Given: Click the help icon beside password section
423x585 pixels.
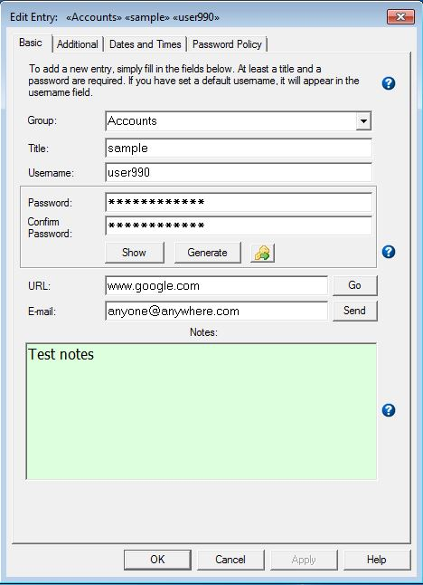Looking at the screenshot, I should point(389,252).
